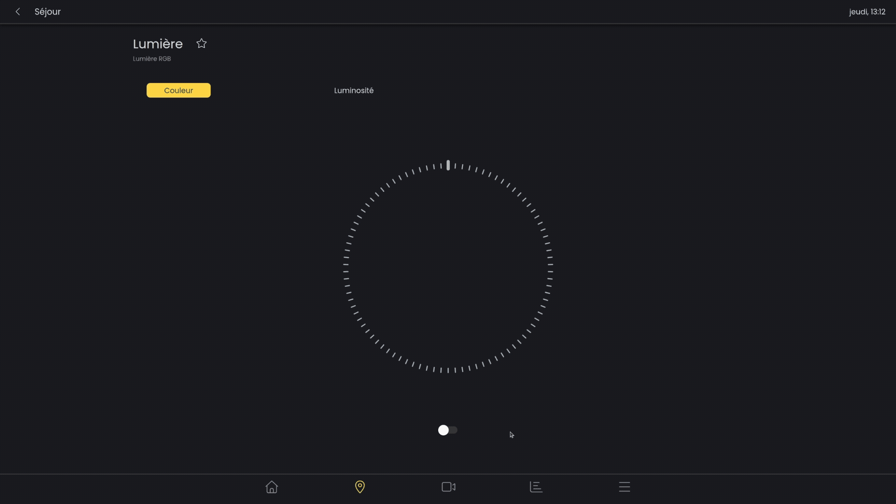
Task: Switch to the Couleur tab
Action: tap(178, 90)
